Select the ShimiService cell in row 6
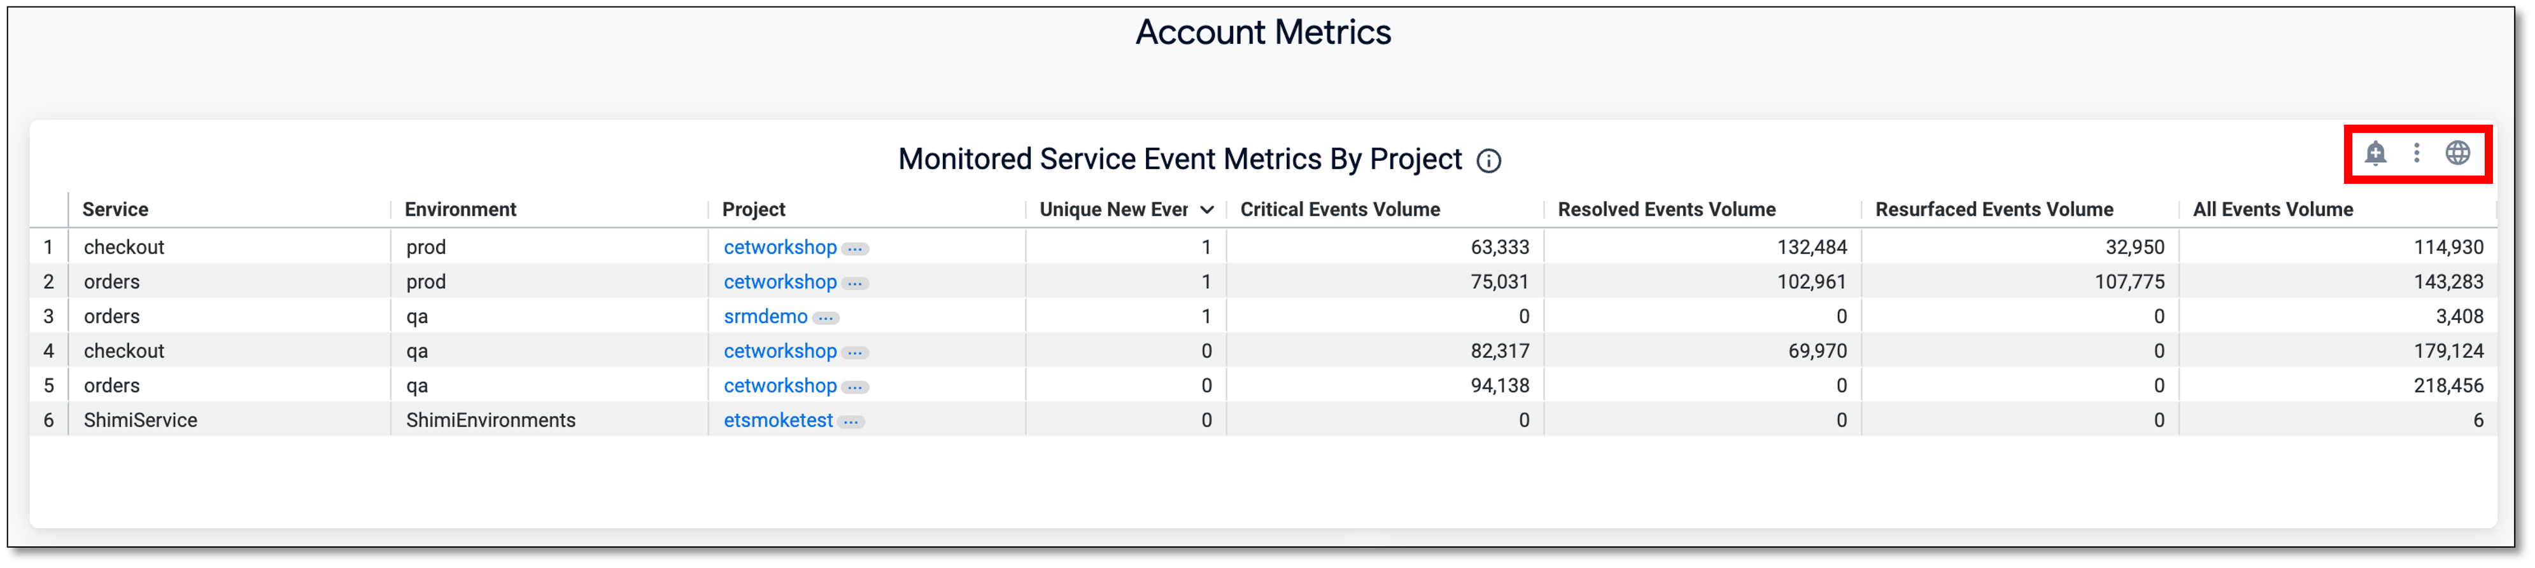This screenshot has width=2535, height=568. (140, 420)
